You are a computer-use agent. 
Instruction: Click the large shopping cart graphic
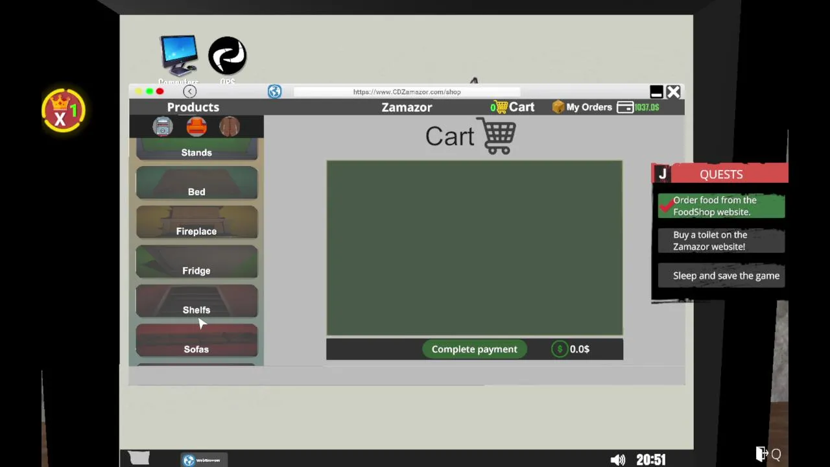497,136
